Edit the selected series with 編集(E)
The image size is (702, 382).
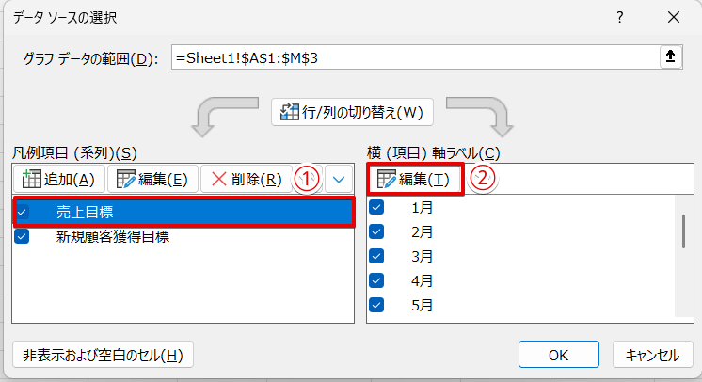pyautogui.click(x=152, y=179)
